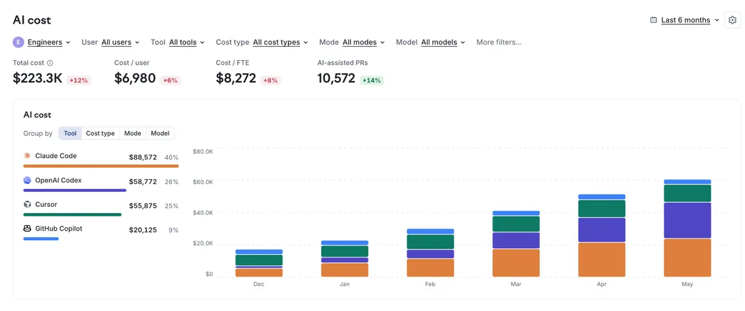Click the More filters... link
The width and height of the screenshot is (745, 311).
[499, 42]
